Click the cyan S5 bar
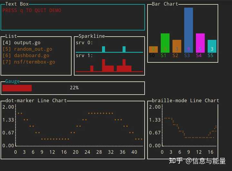The width and height of the screenshot is (232, 171). [212, 46]
